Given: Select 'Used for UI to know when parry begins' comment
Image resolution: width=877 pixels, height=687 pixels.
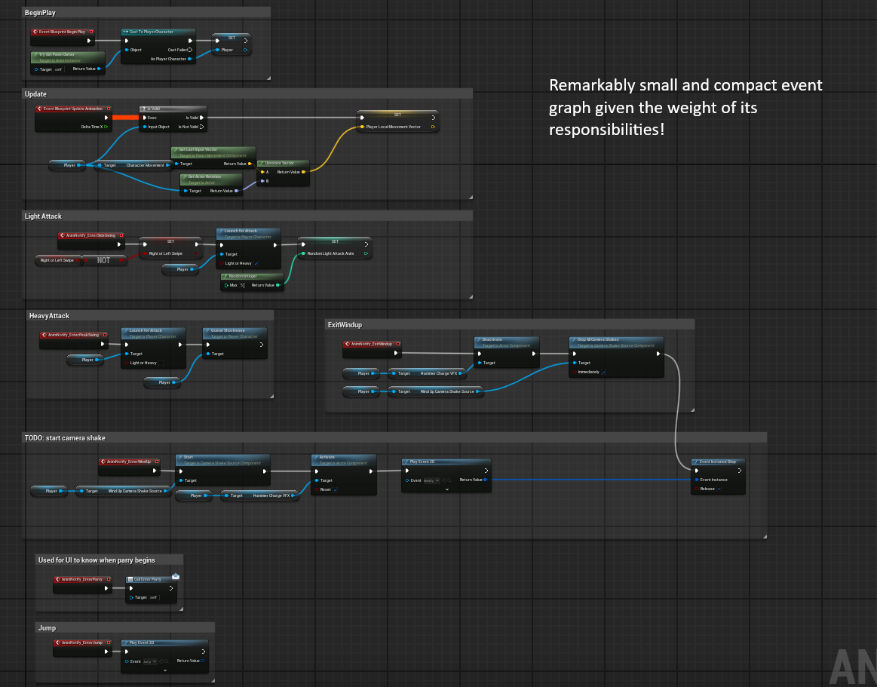Looking at the screenshot, I should [109, 560].
